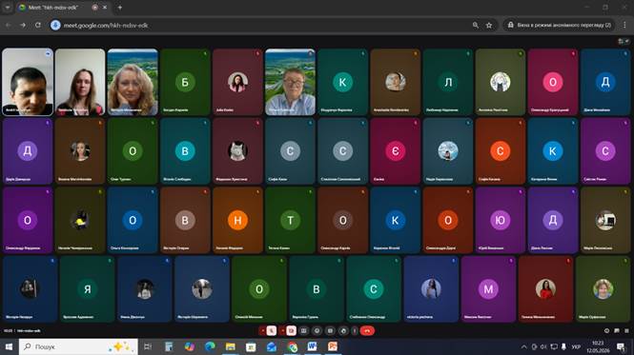
Task: Open PowerPoint from the taskbar
Action: (333, 346)
